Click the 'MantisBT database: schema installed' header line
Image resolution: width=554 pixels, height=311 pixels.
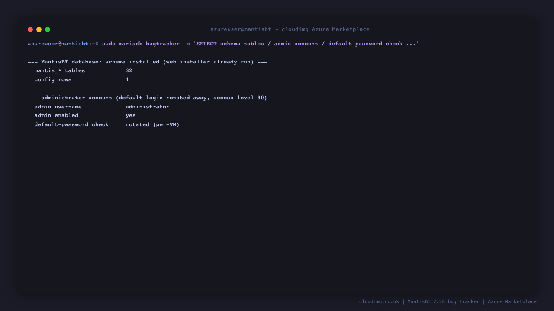tap(148, 62)
